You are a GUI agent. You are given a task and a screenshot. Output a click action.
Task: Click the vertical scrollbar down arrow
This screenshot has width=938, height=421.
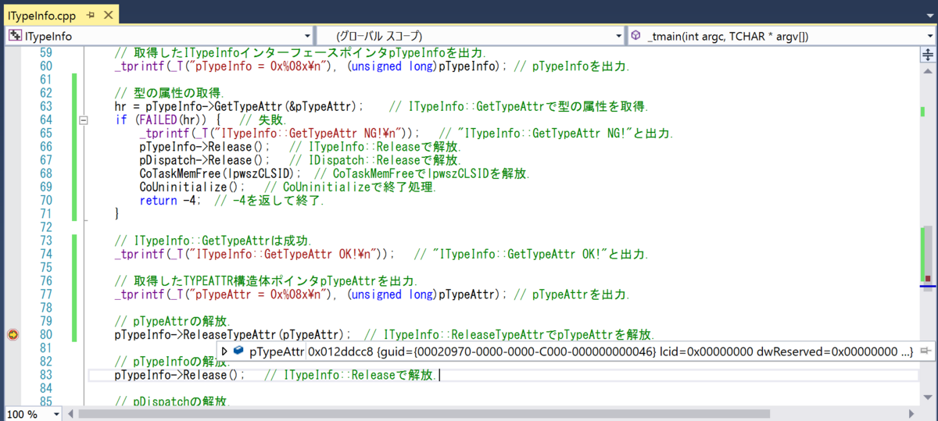point(928,399)
